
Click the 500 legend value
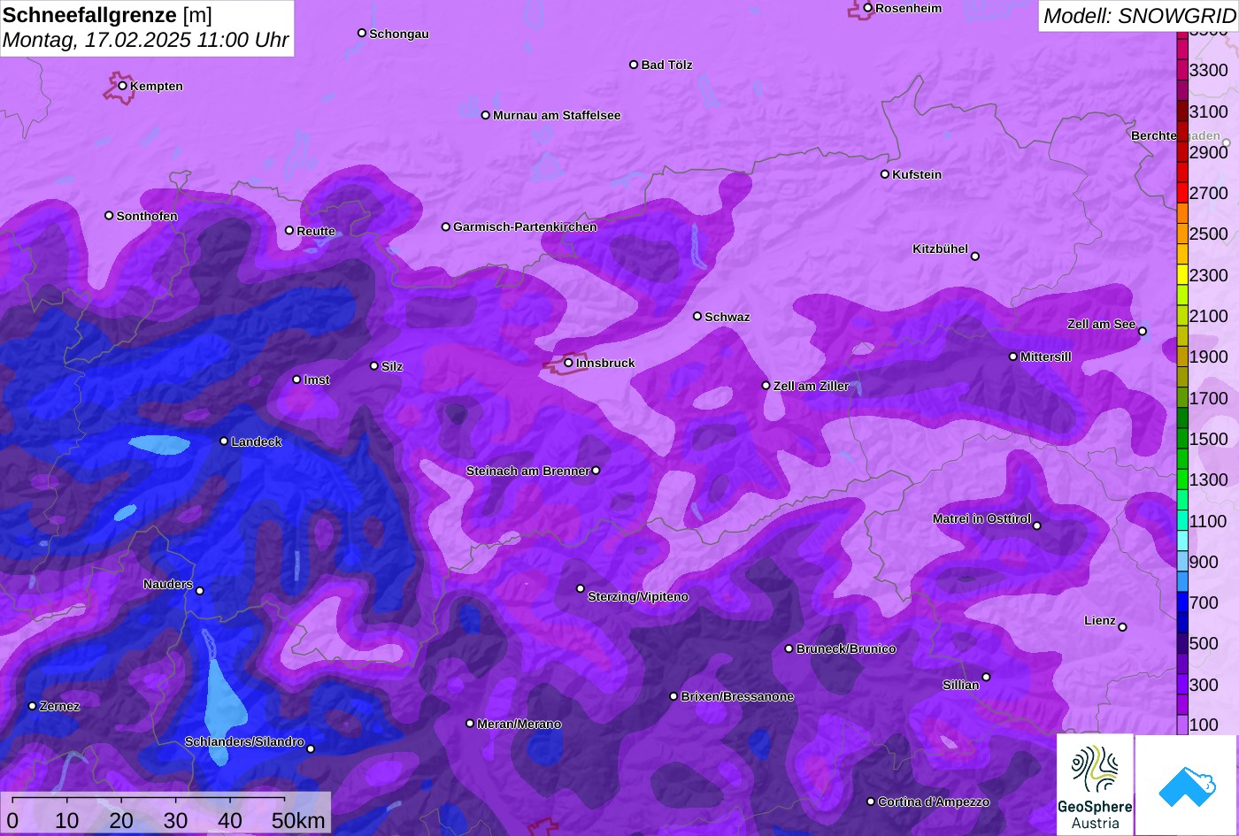coord(1204,643)
